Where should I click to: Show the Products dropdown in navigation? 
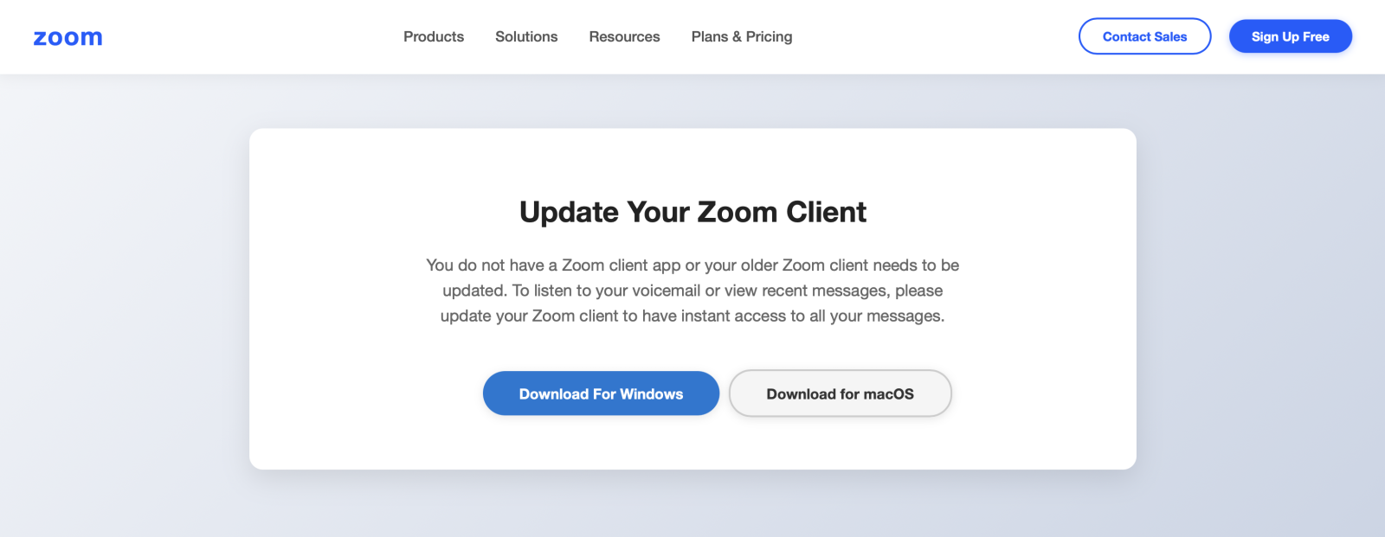click(434, 36)
